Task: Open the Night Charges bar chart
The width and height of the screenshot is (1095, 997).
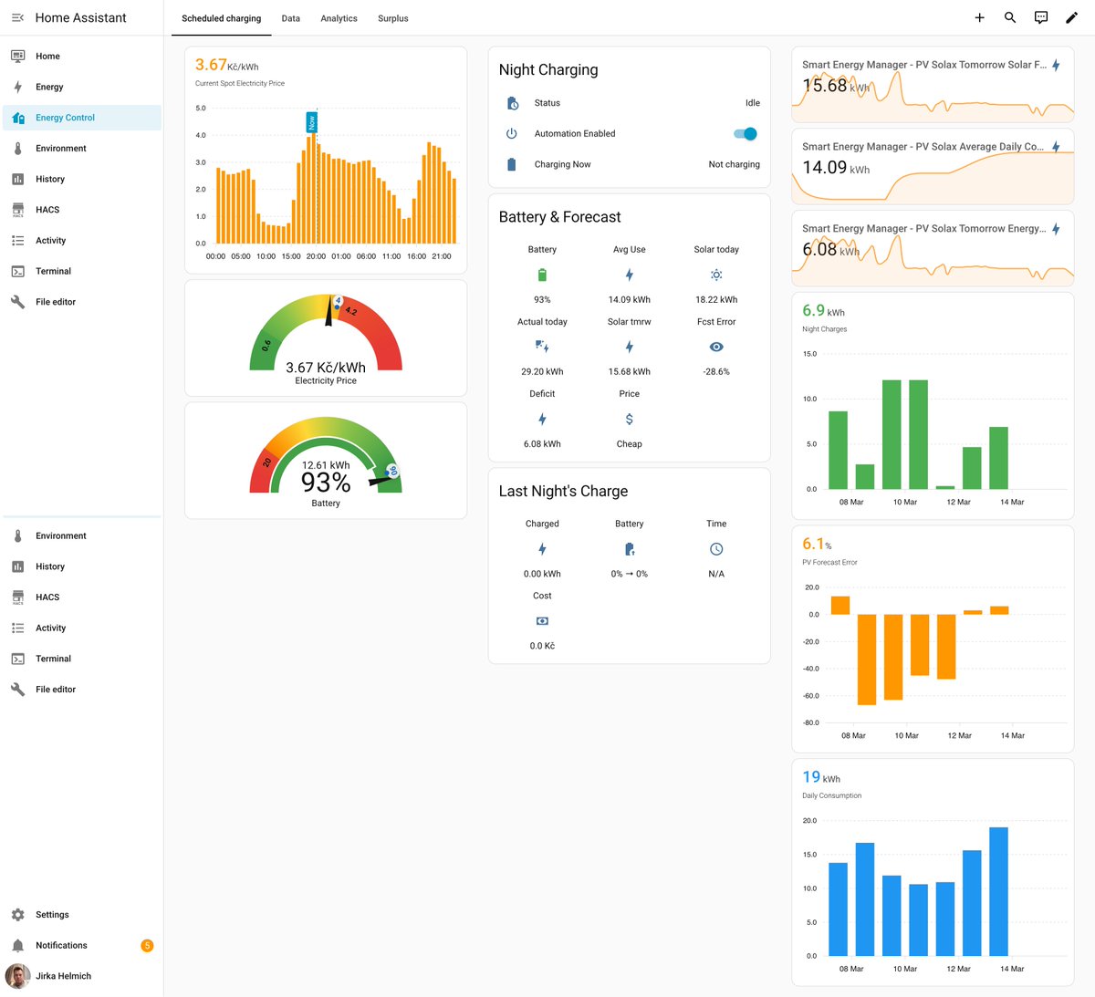Action: coord(933,406)
